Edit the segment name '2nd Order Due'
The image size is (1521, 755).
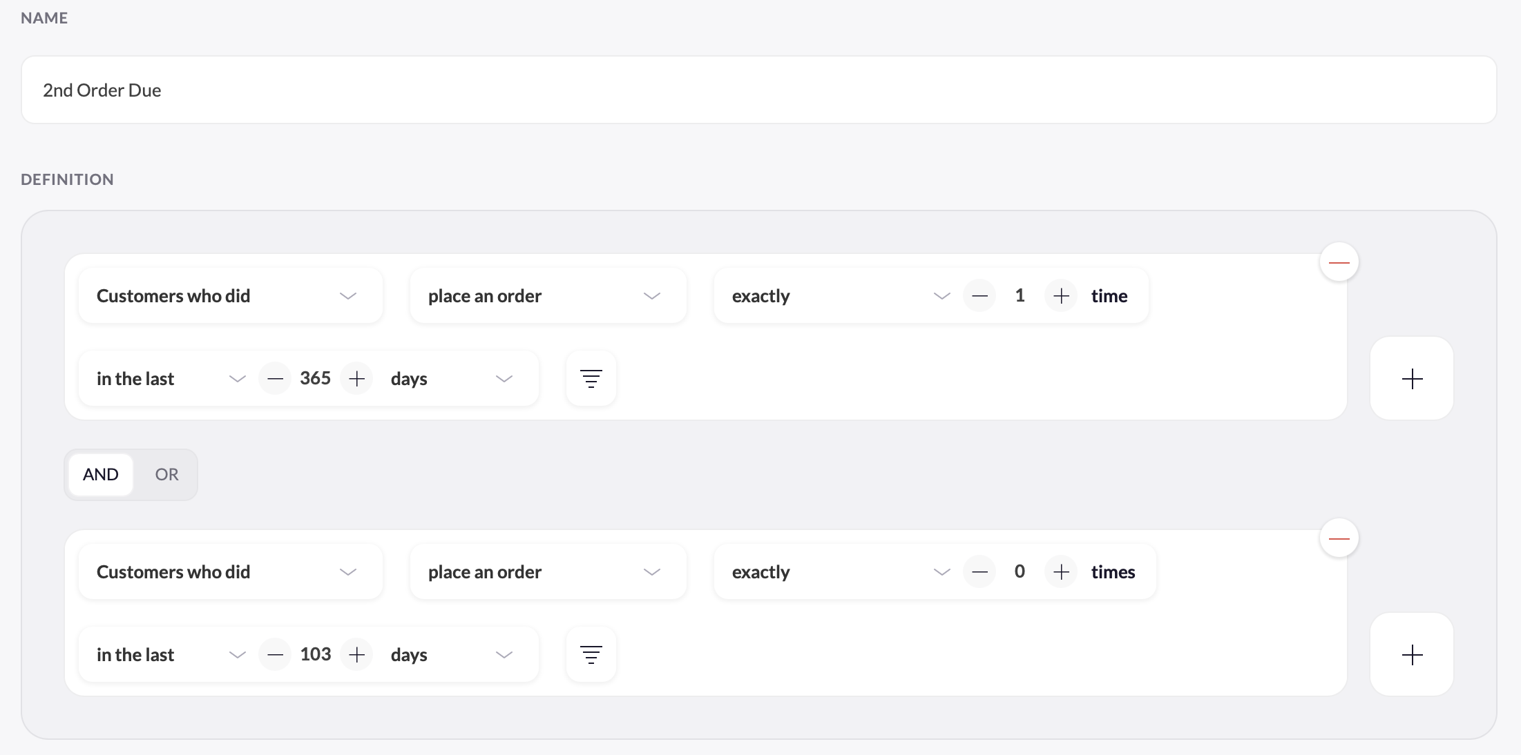(x=759, y=90)
